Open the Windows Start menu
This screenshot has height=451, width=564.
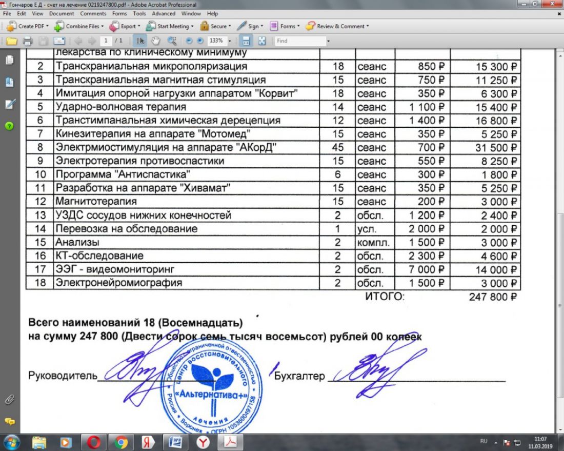pyautogui.click(x=11, y=442)
